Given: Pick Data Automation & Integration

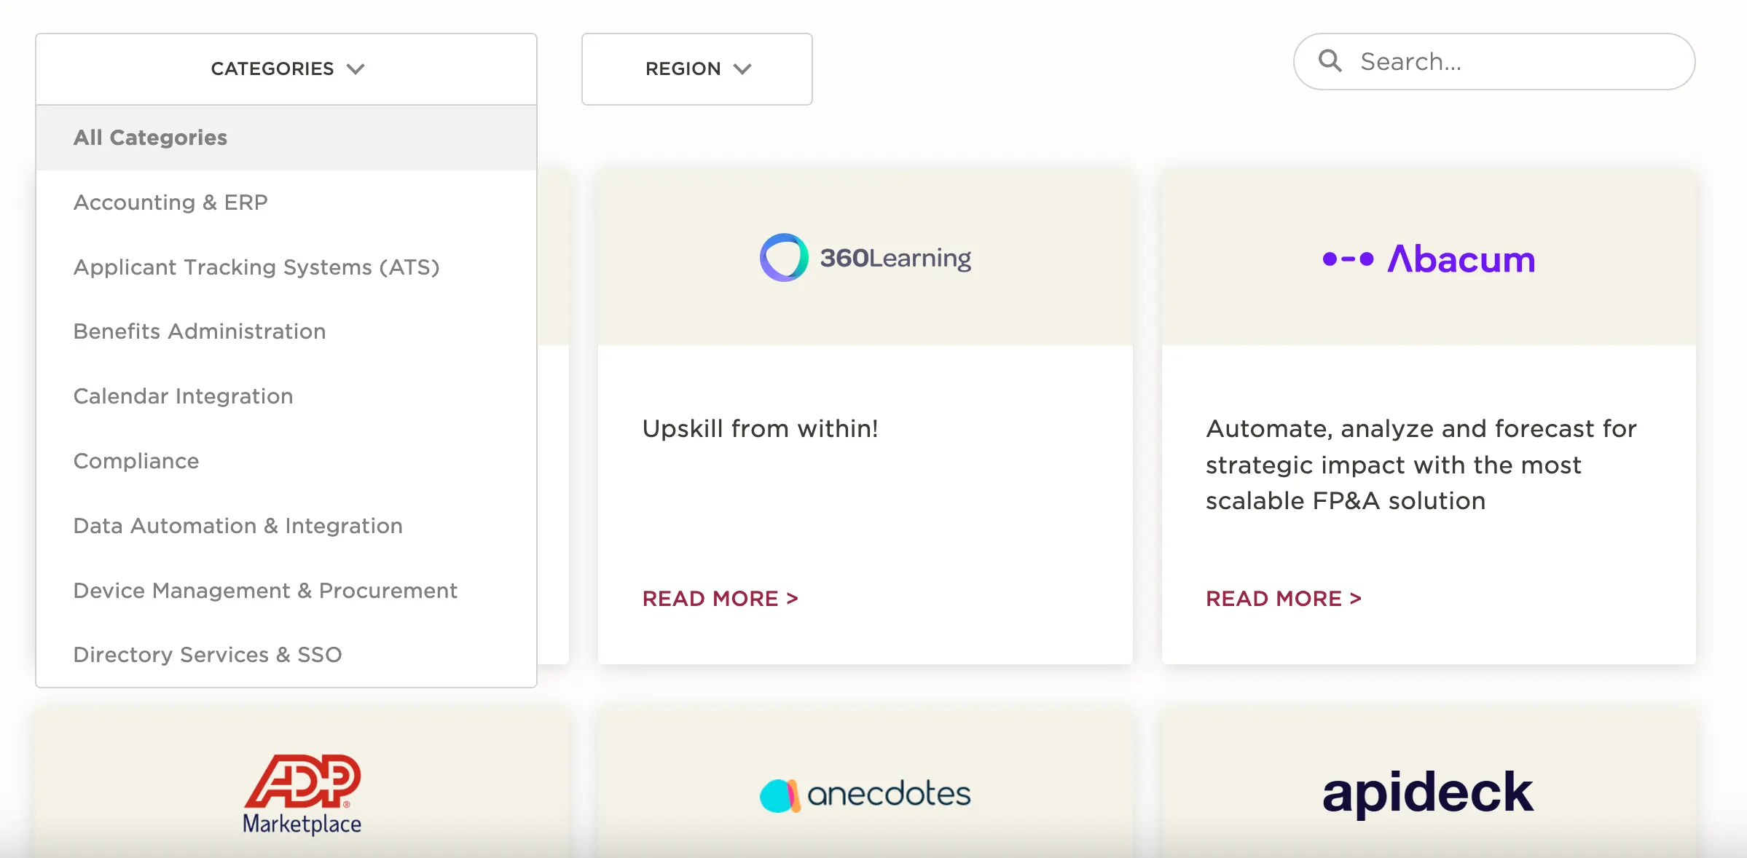Looking at the screenshot, I should pos(286,526).
